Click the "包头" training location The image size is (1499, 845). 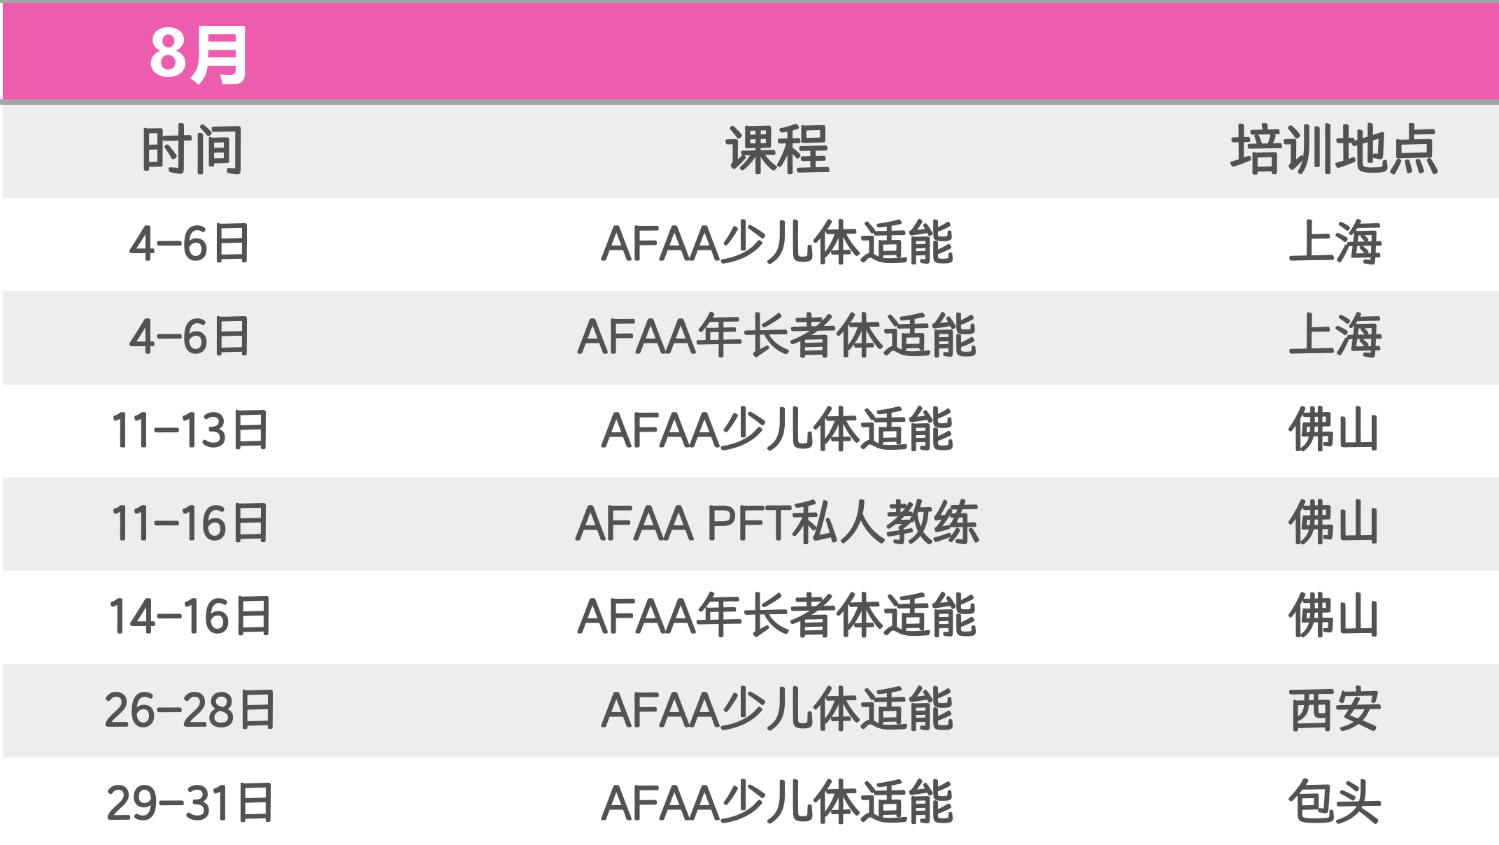1335,803
